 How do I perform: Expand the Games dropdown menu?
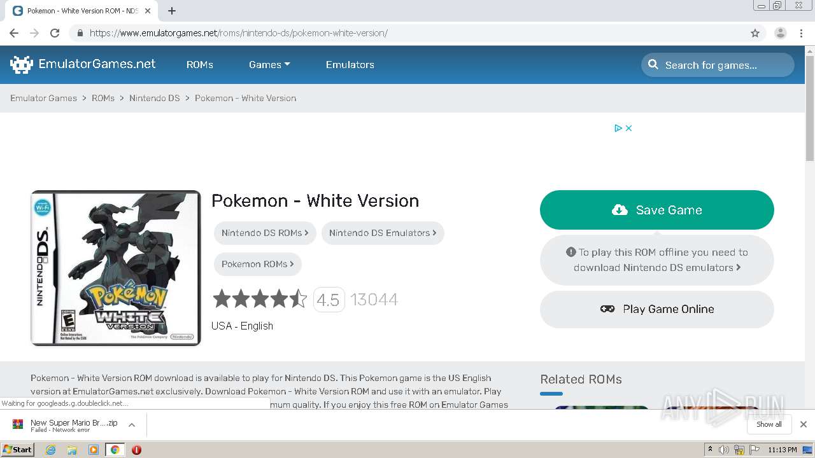point(269,64)
